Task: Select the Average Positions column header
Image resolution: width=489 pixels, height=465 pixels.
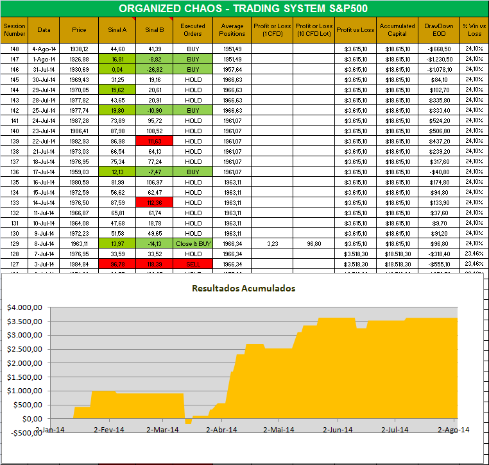Action: pos(232,30)
